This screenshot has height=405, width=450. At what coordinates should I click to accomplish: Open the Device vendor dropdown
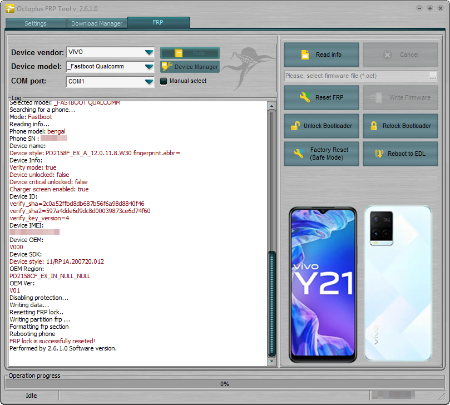pyautogui.click(x=149, y=52)
